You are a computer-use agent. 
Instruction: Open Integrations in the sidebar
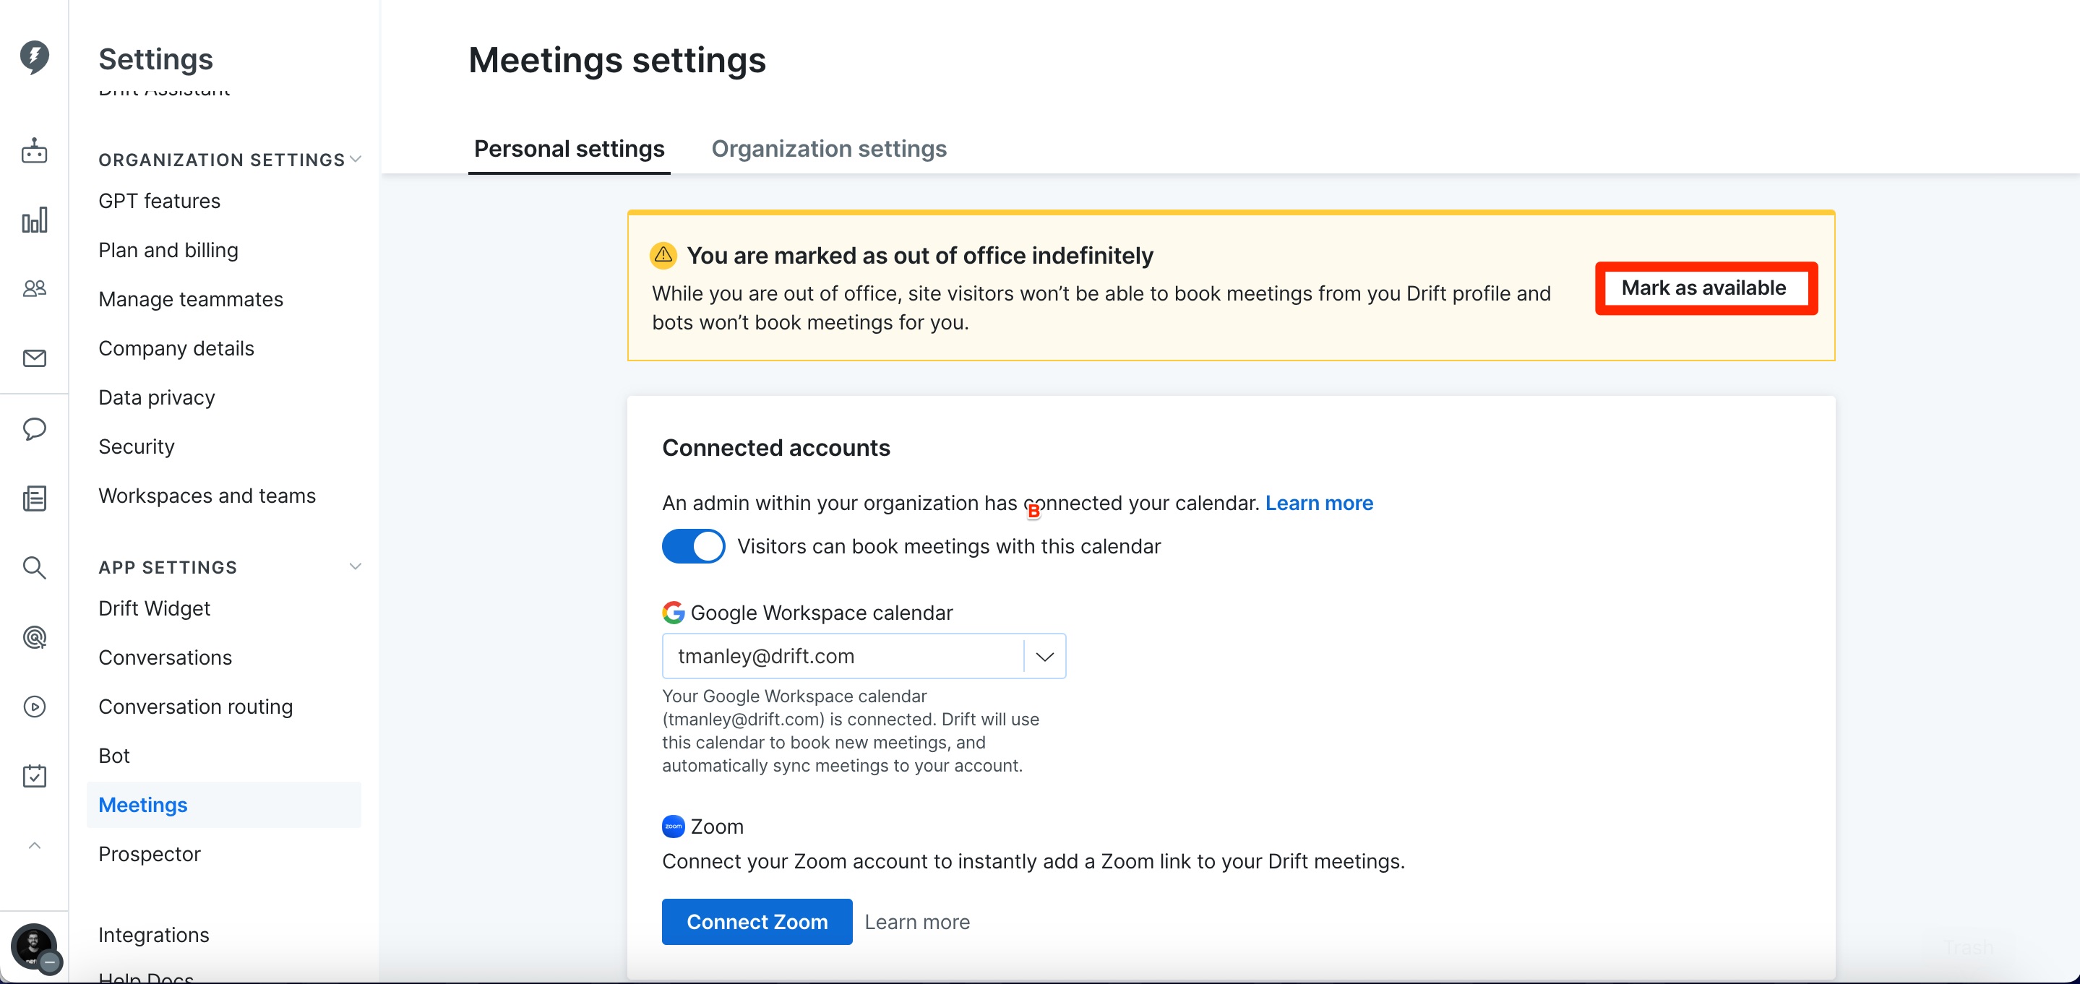point(153,934)
